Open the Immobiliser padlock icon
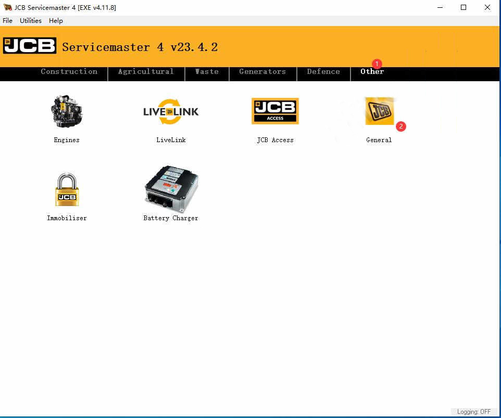Screen dimensions: 501x418 tap(67, 189)
